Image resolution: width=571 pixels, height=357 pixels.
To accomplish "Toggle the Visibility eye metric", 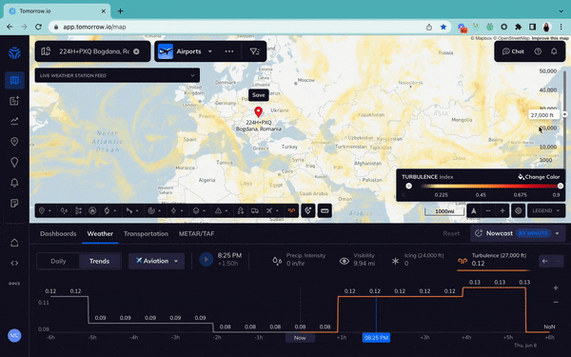I will pos(345,261).
